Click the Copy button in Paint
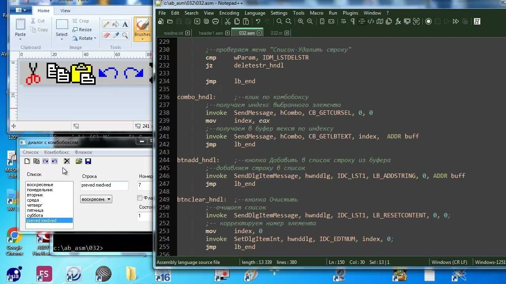This screenshot has width=506, height=284. point(39,30)
